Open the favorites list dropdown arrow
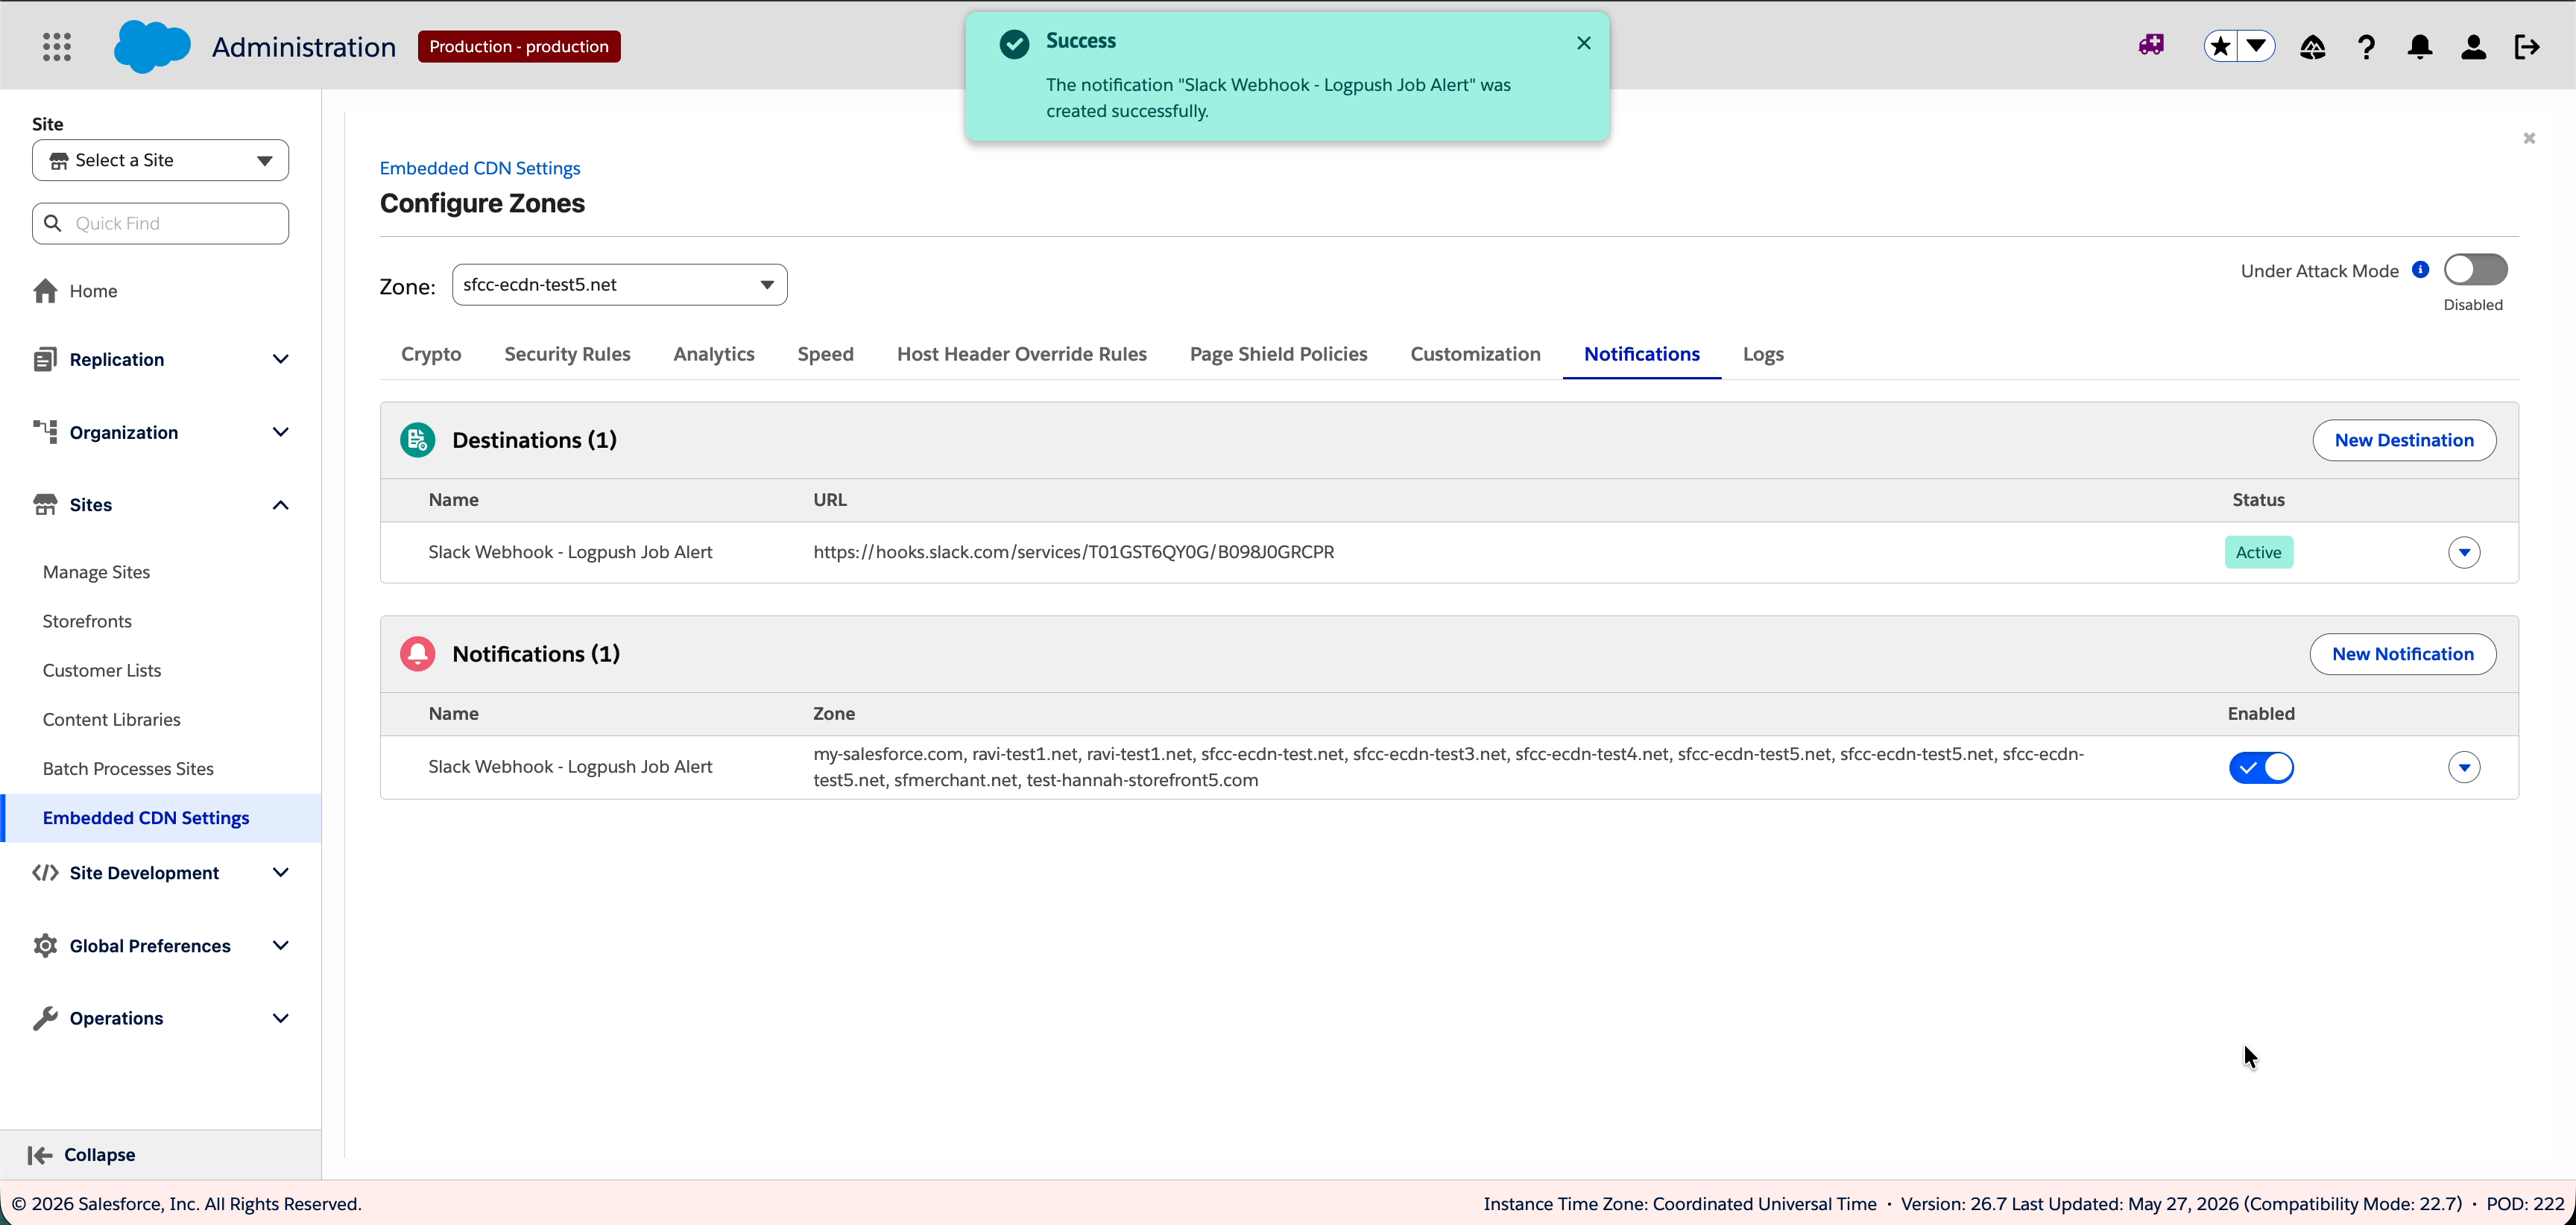The width and height of the screenshot is (2576, 1225). (2256, 46)
